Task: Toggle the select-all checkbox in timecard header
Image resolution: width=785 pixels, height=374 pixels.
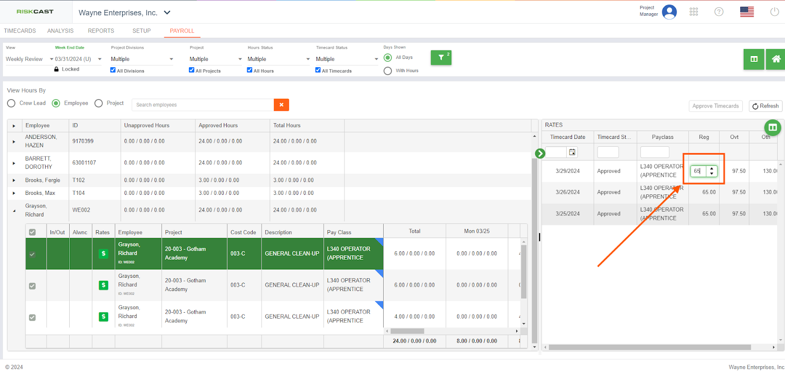Action: coord(32,232)
